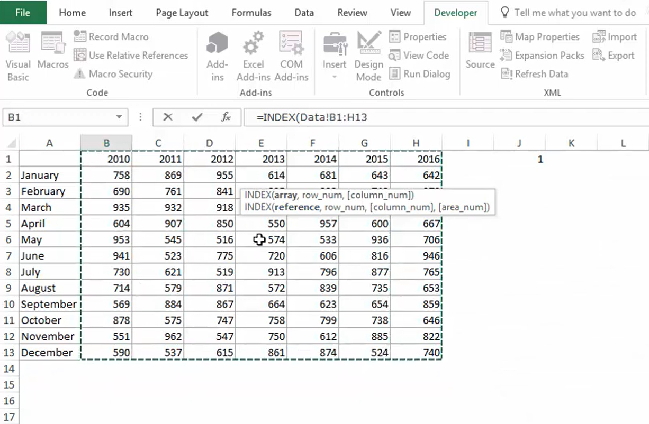Click the 2010 header cell
Image resolution: width=649 pixels, height=424 pixels.
(x=106, y=159)
